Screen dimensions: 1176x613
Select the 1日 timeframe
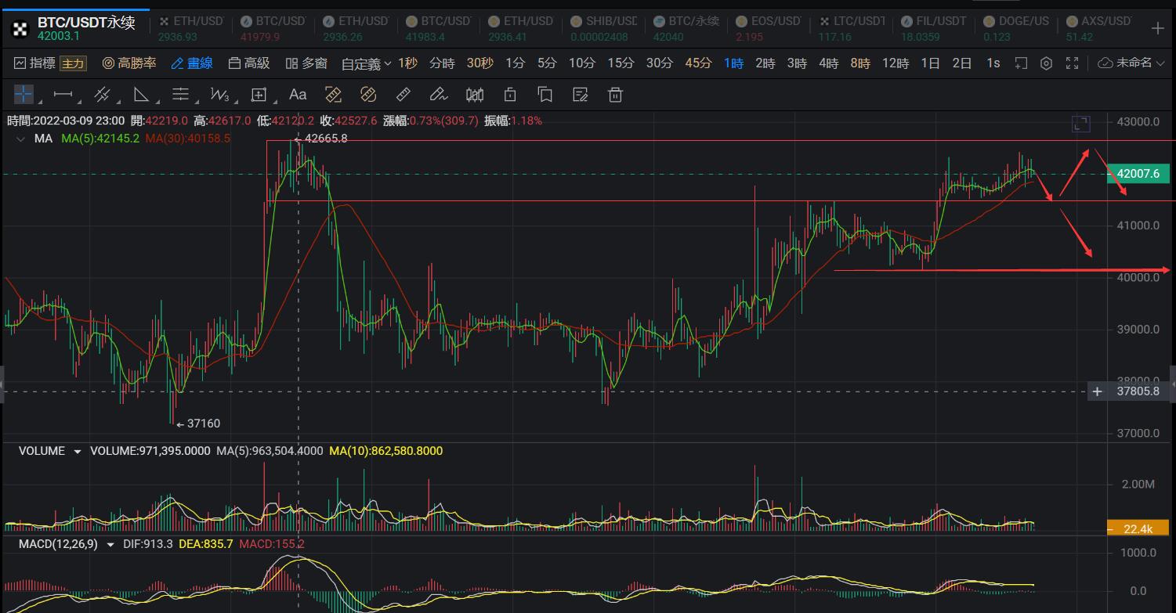point(930,63)
